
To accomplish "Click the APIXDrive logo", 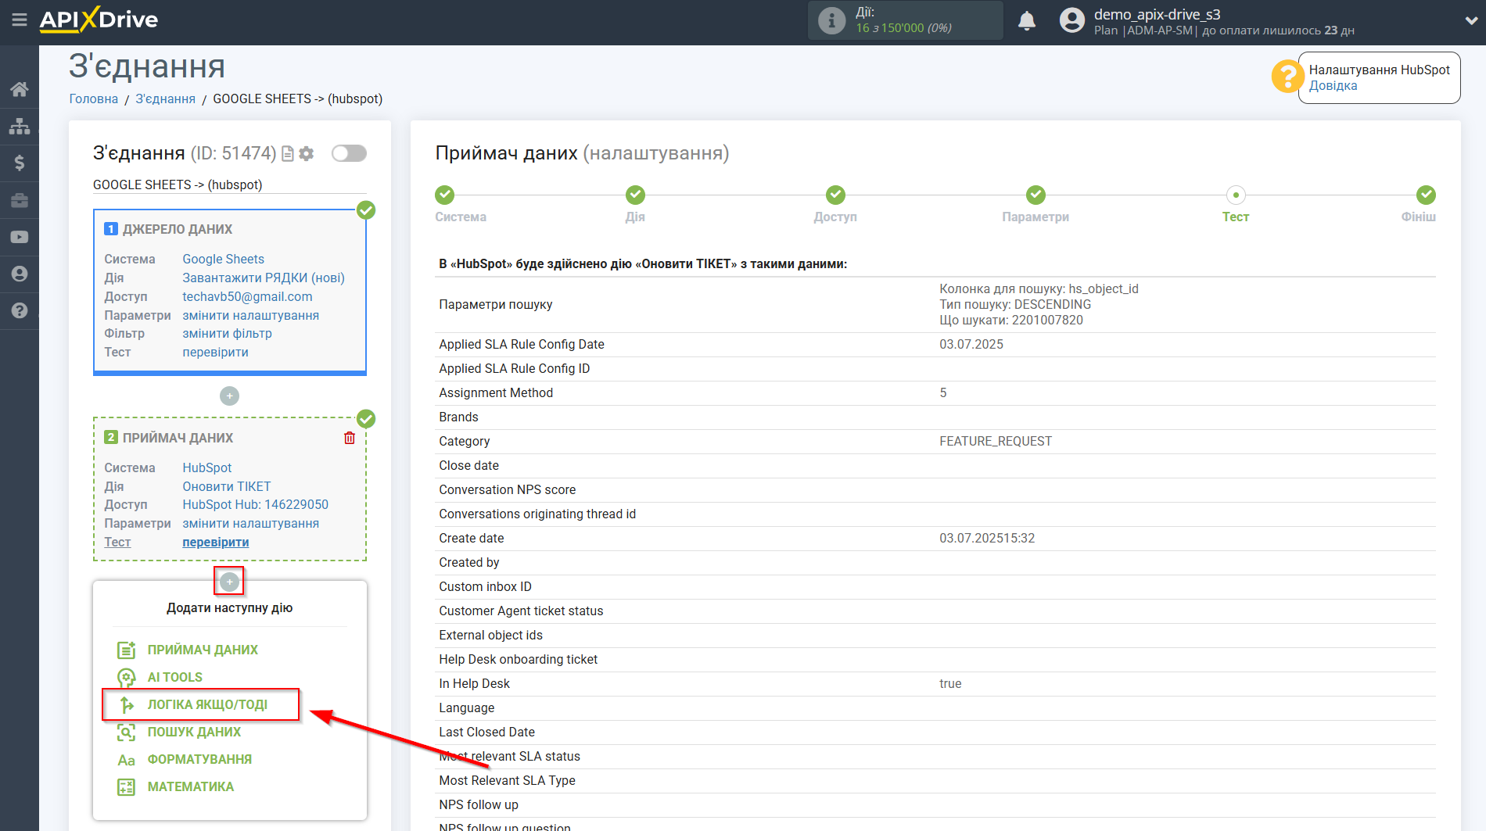I will tap(99, 20).
